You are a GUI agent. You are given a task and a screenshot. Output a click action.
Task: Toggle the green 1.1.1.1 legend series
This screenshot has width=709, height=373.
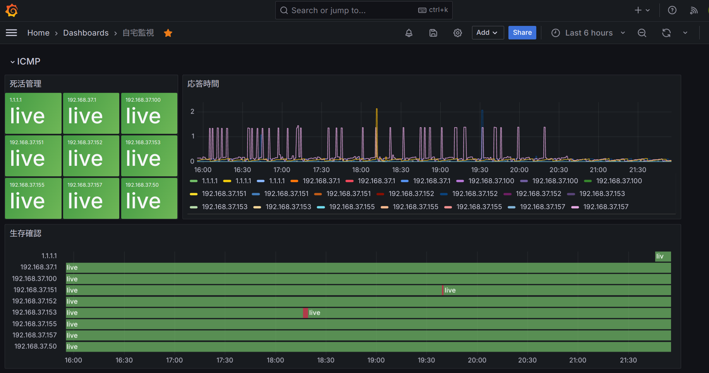(x=210, y=181)
